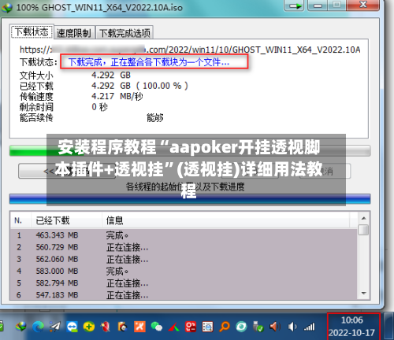
Task: Click the download URL ending GHOST_WIN11_X64_V2022.10A
Action: pos(190,50)
